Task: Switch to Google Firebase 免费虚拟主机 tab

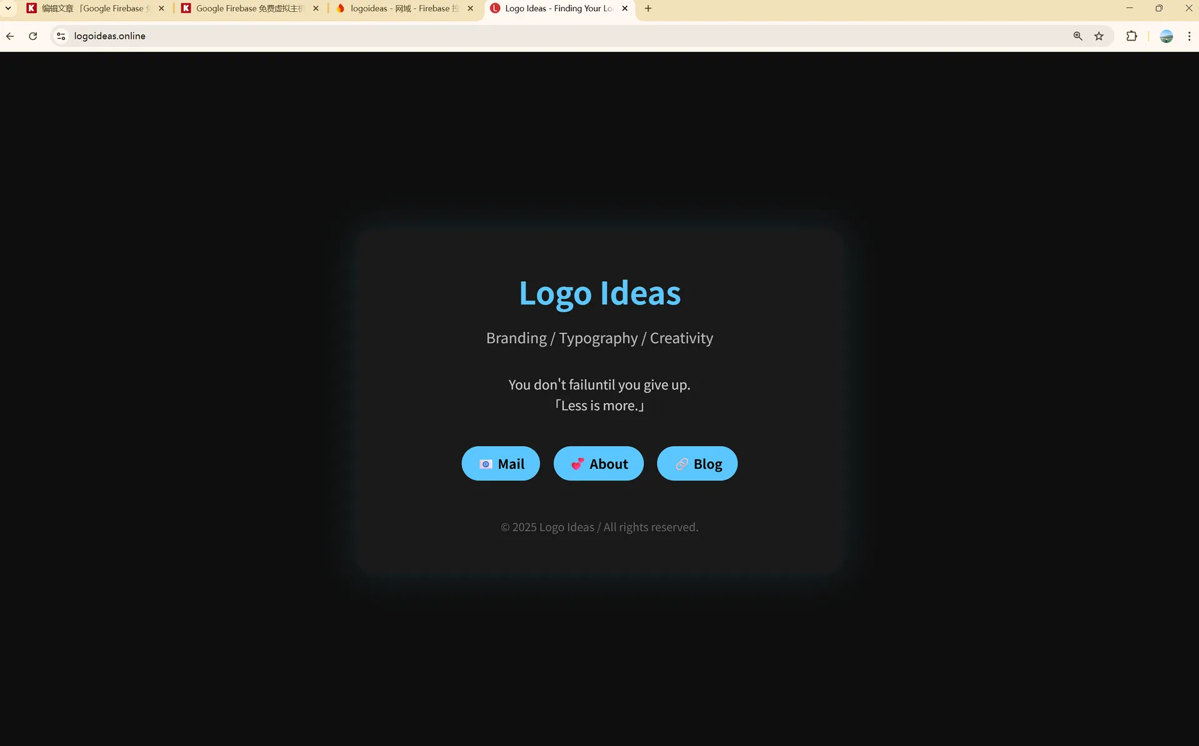Action: click(x=249, y=9)
